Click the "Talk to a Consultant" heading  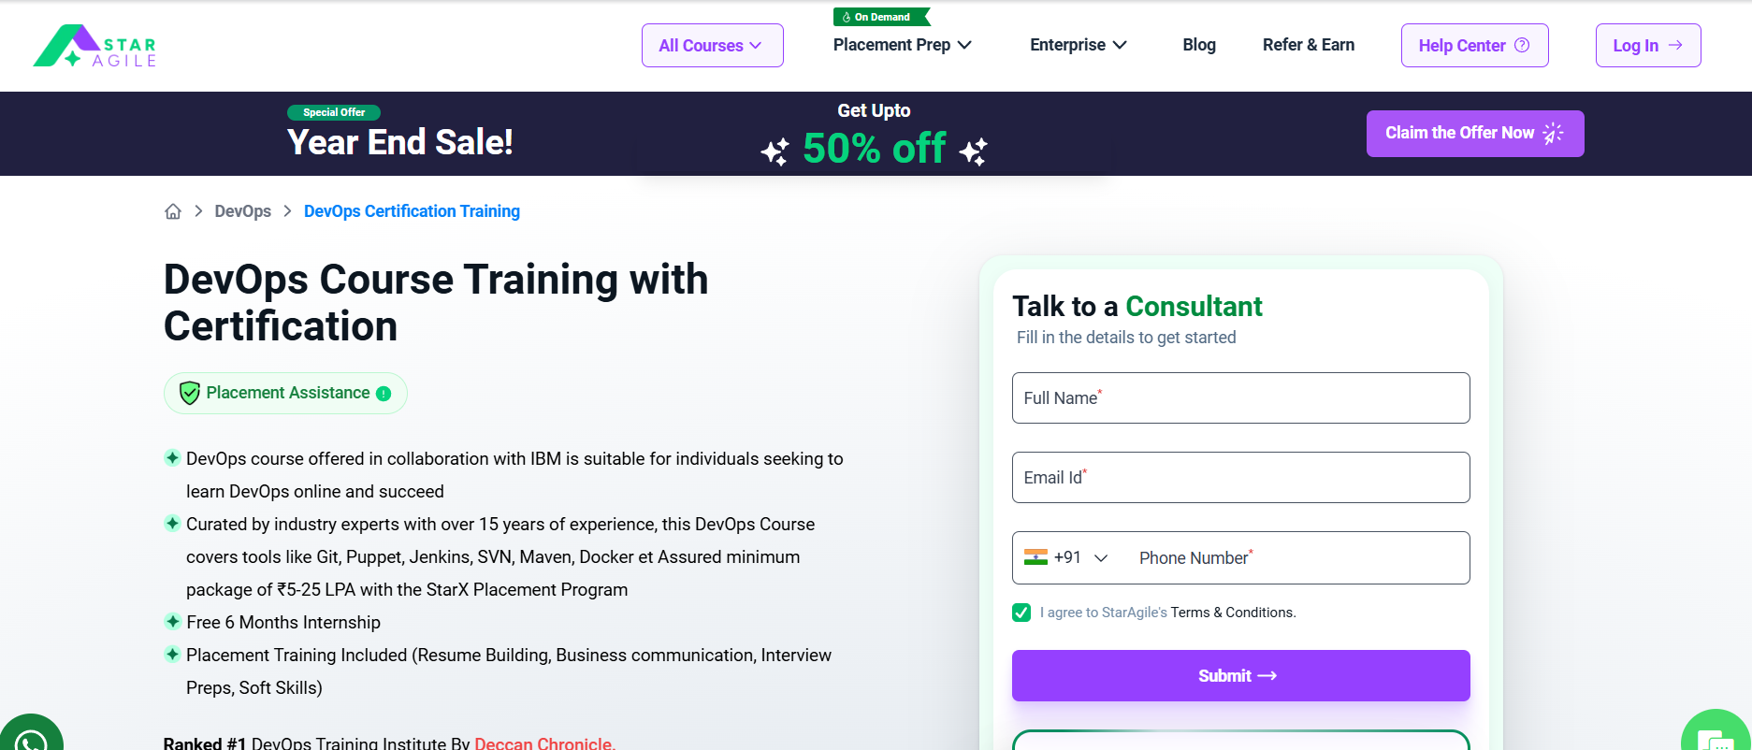click(x=1137, y=307)
